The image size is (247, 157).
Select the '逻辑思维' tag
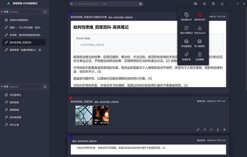[x=24, y=110]
